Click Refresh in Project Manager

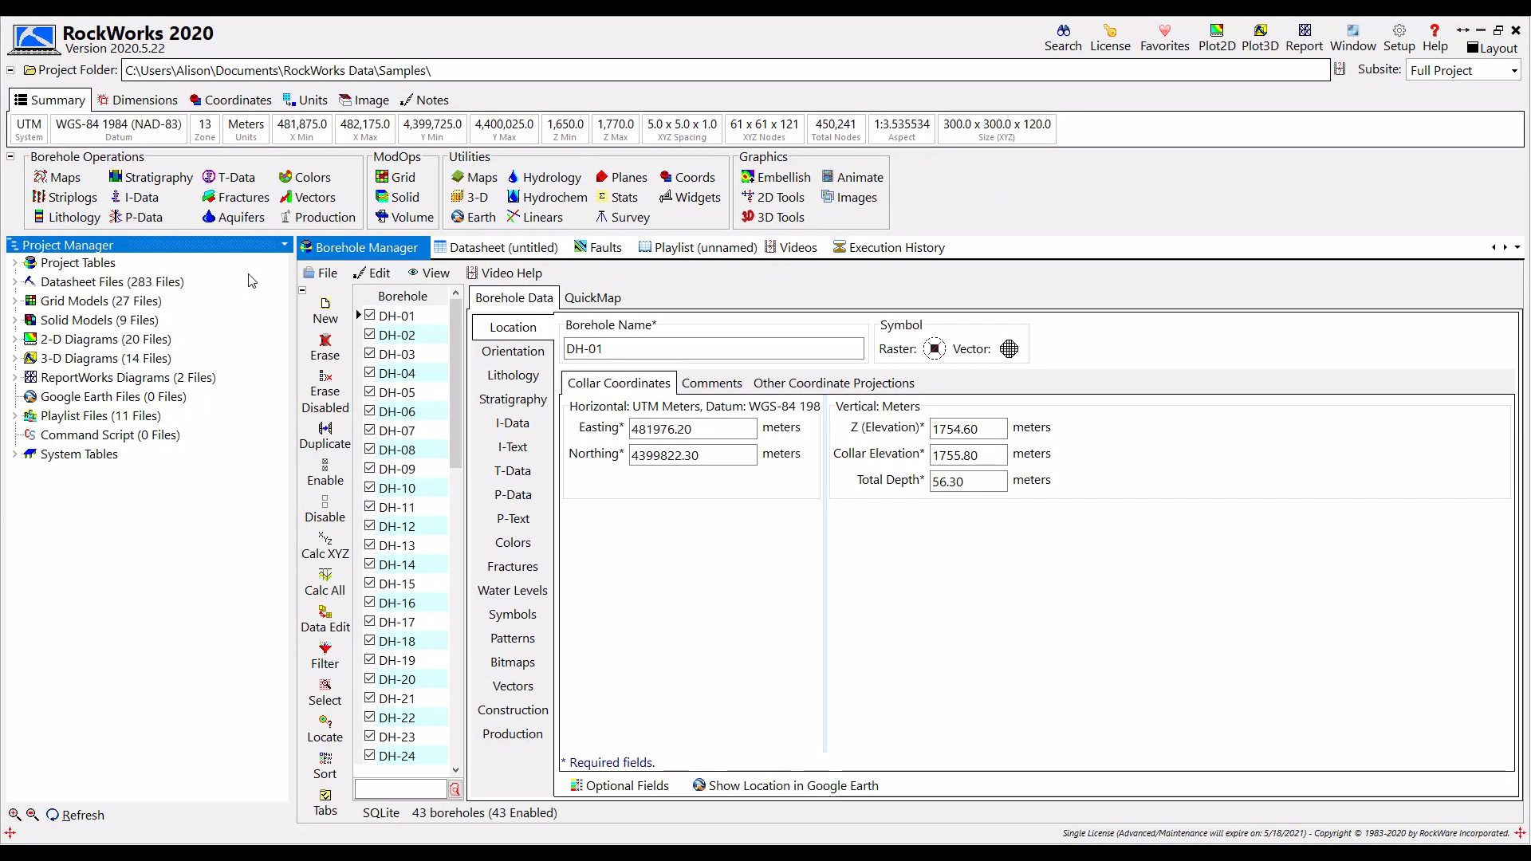pyautogui.click(x=75, y=815)
